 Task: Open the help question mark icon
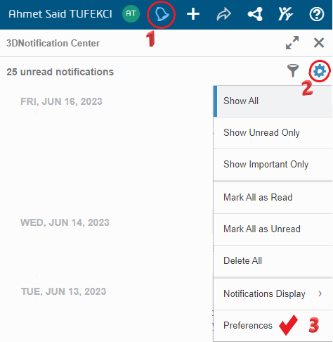tap(317, 14)
